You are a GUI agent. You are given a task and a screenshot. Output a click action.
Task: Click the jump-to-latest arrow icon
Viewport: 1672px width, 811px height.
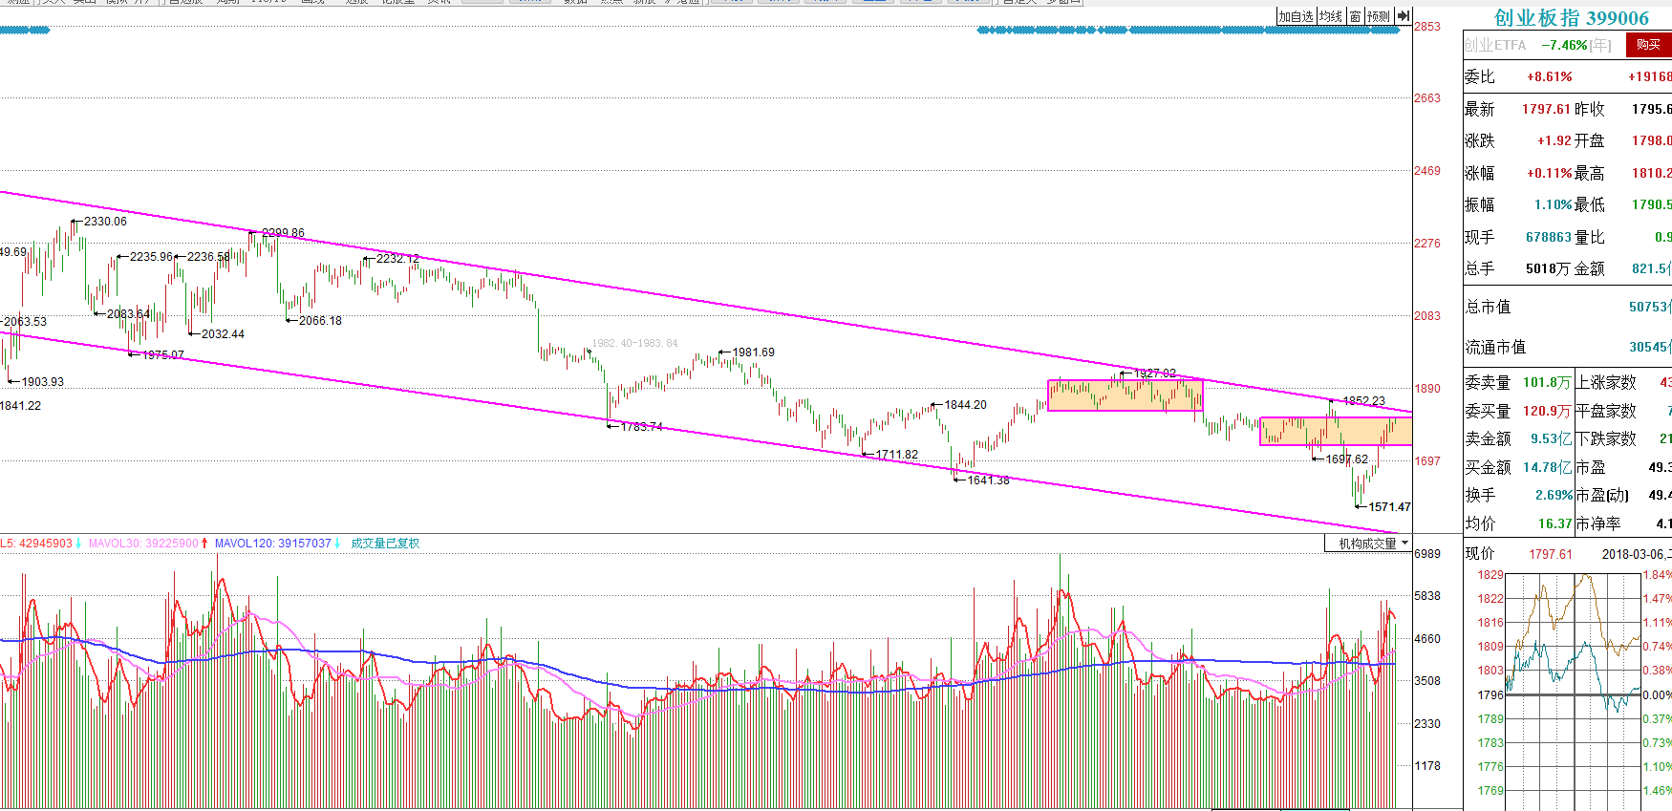[1403, 16]
